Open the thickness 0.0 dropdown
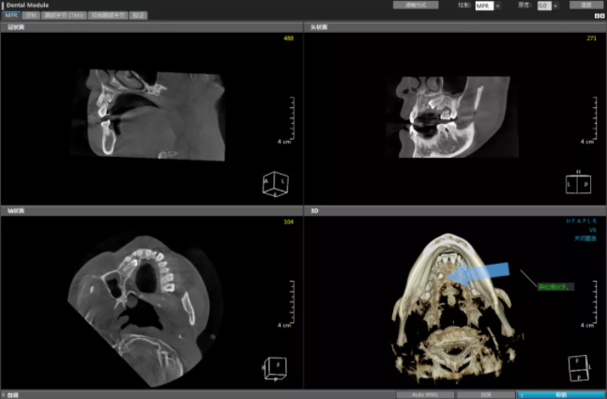 [x=555, y=6]
